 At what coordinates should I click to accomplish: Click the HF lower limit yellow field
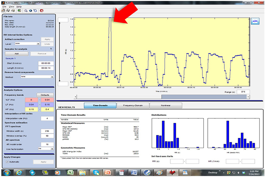tap(31, 110)
